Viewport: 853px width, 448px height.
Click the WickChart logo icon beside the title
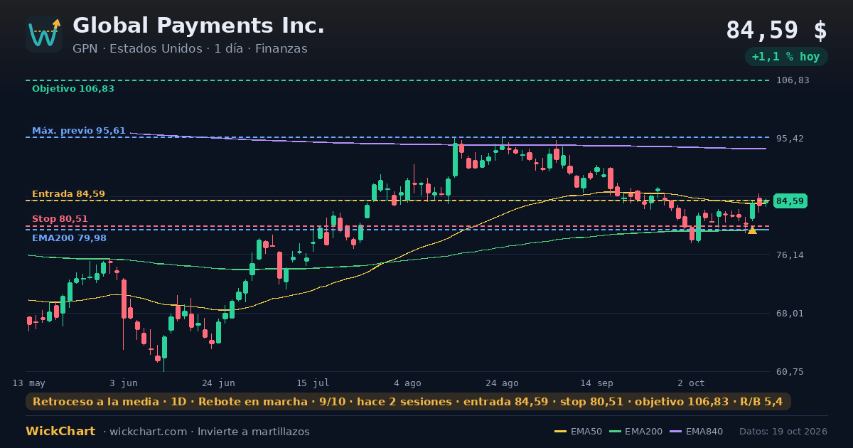(44, 34)
